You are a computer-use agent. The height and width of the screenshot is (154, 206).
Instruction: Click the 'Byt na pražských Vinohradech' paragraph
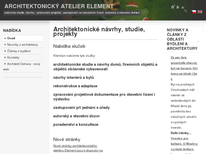(x=184, y=106)
